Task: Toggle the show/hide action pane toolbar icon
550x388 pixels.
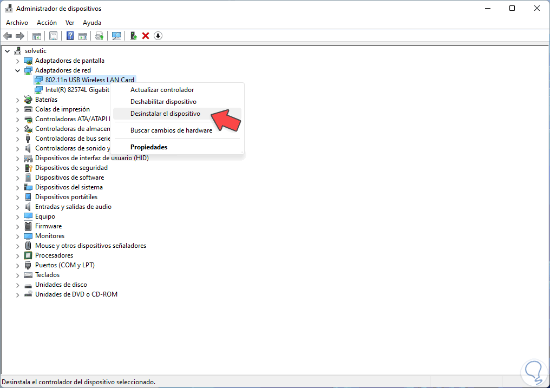Action: 83,36
